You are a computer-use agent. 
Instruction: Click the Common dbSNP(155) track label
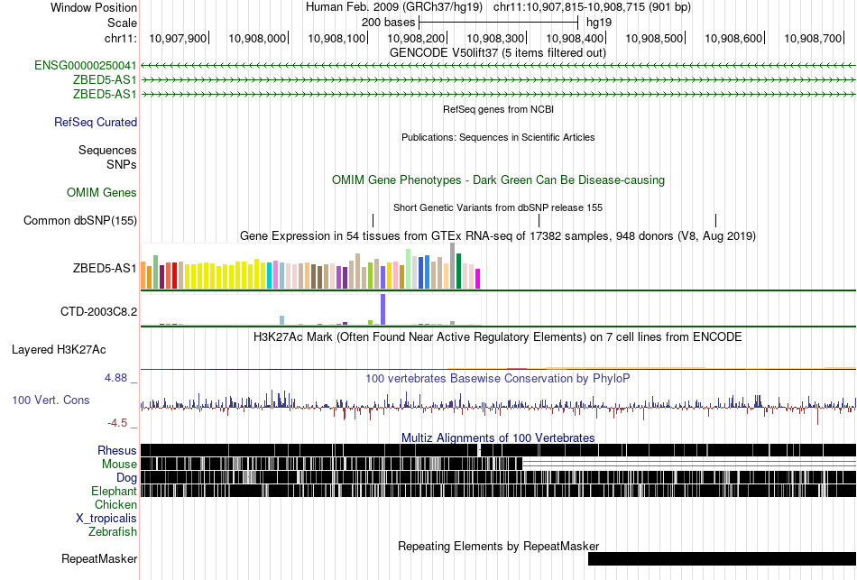(80, 220)
